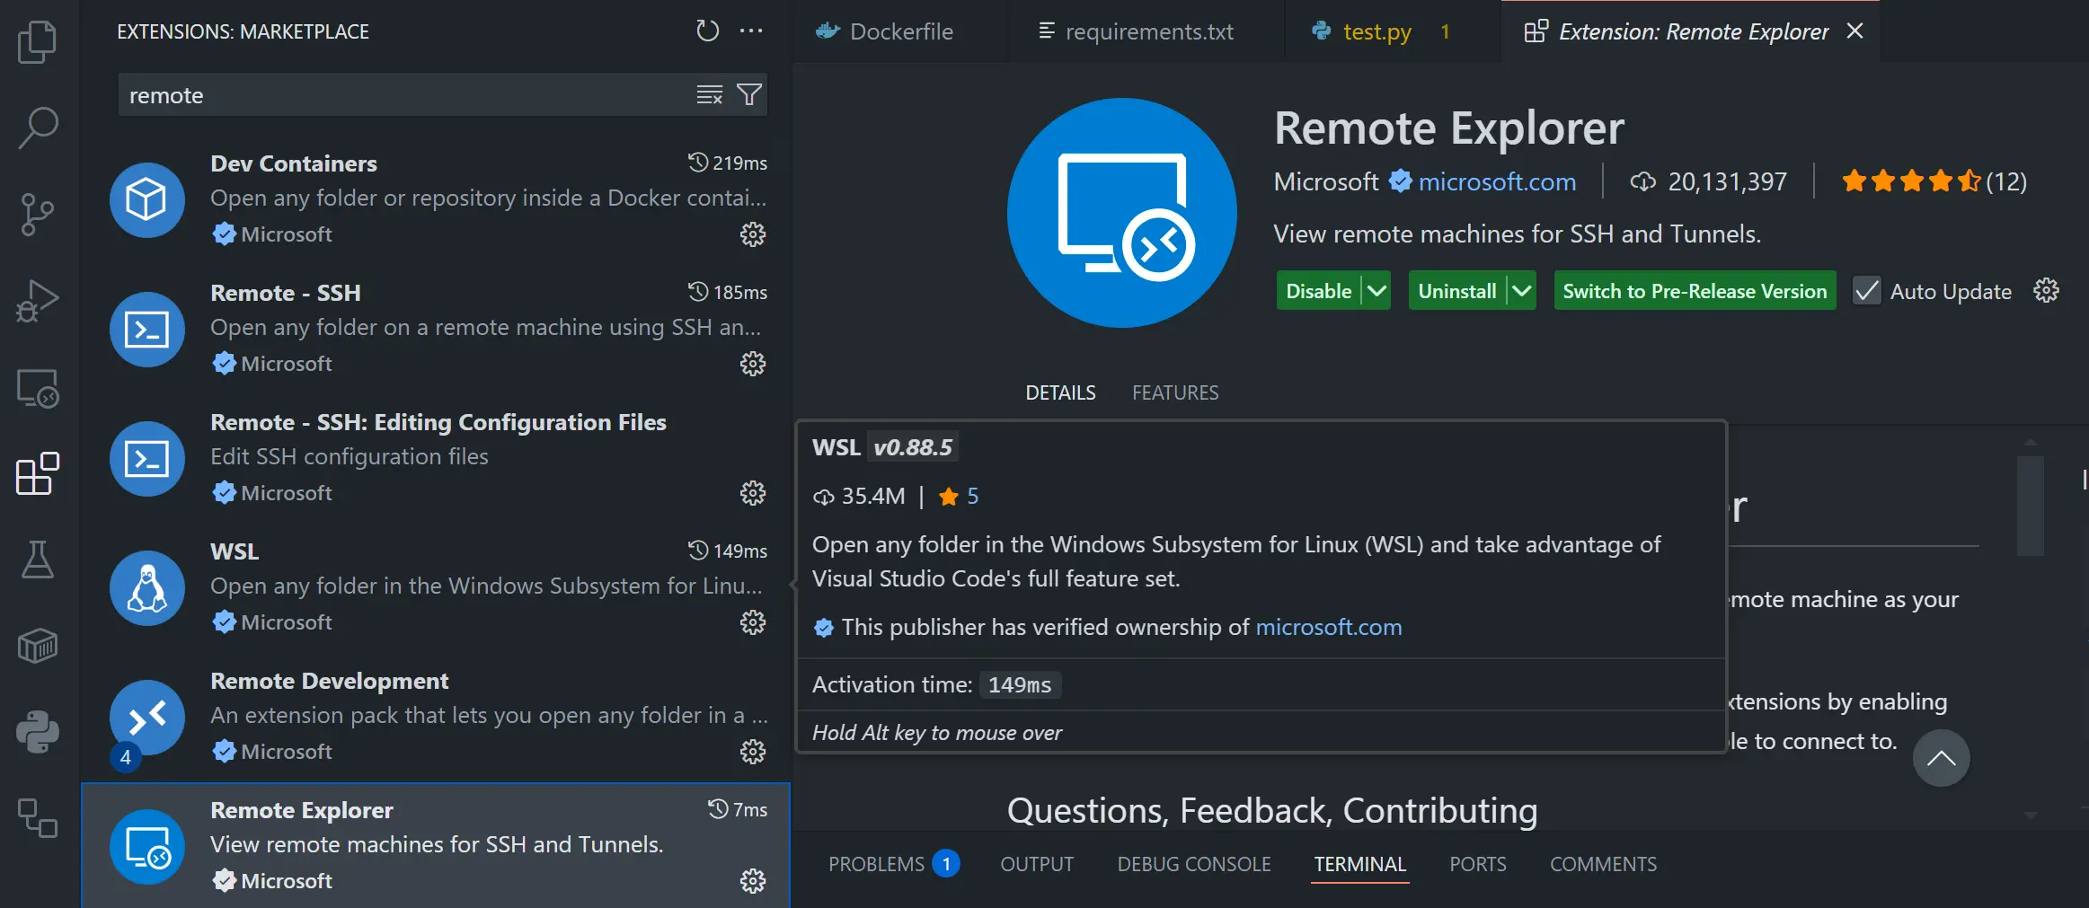This screenshot has width=2089, height=908.
Task: Select Remote Explorer extension in list
Action: tap(437, 846)
